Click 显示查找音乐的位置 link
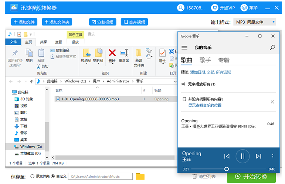This screenshot has width=285, height=184. tap(205, 105)
